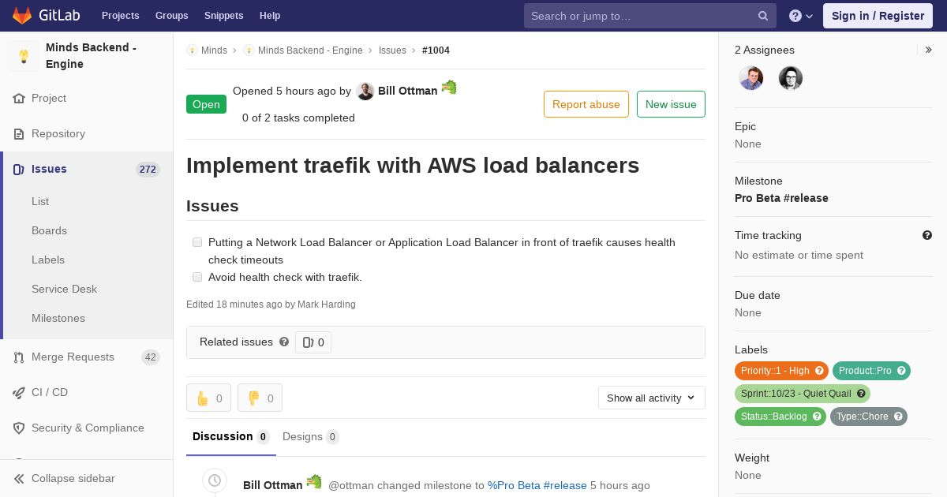Click the GitLab fox logo

click(x=22, y=15)
